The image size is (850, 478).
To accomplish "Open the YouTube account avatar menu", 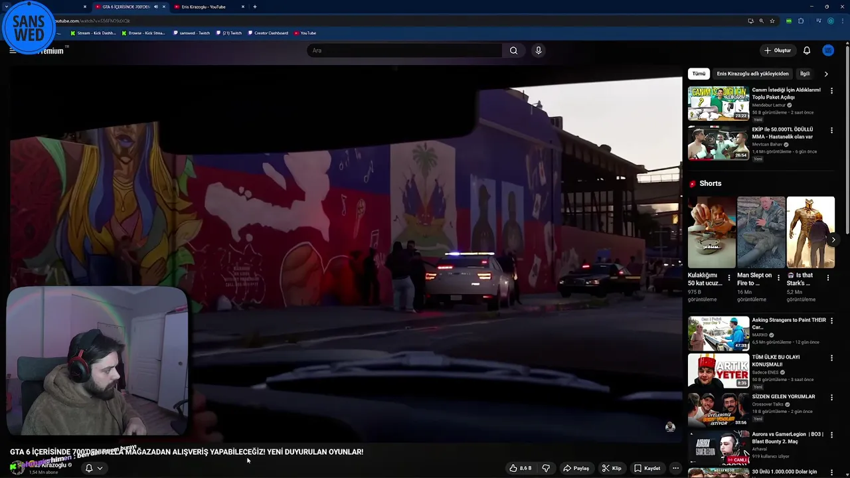I will tap(828, 50).
